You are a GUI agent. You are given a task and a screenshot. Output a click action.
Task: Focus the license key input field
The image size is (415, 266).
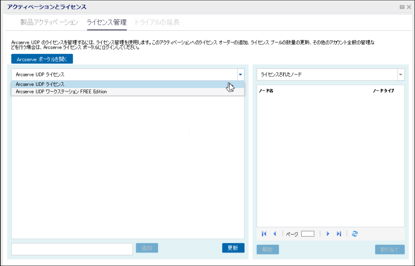72,249
